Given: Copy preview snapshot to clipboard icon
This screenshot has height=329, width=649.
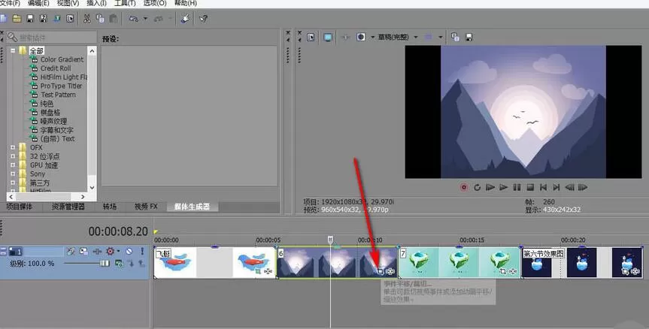Looking at the screenshot, I should point(455,38).
